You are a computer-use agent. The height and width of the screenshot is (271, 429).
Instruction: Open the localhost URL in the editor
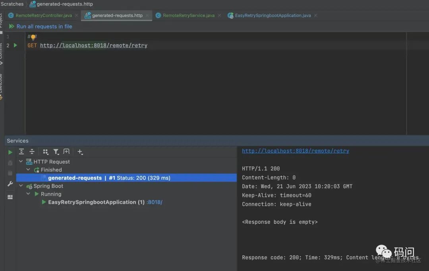[94, 46]
